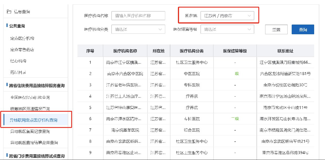Click the 重置 reset button
Viewport: 325px width, 160px height.
pyautogui.click(x=276, y=29)
